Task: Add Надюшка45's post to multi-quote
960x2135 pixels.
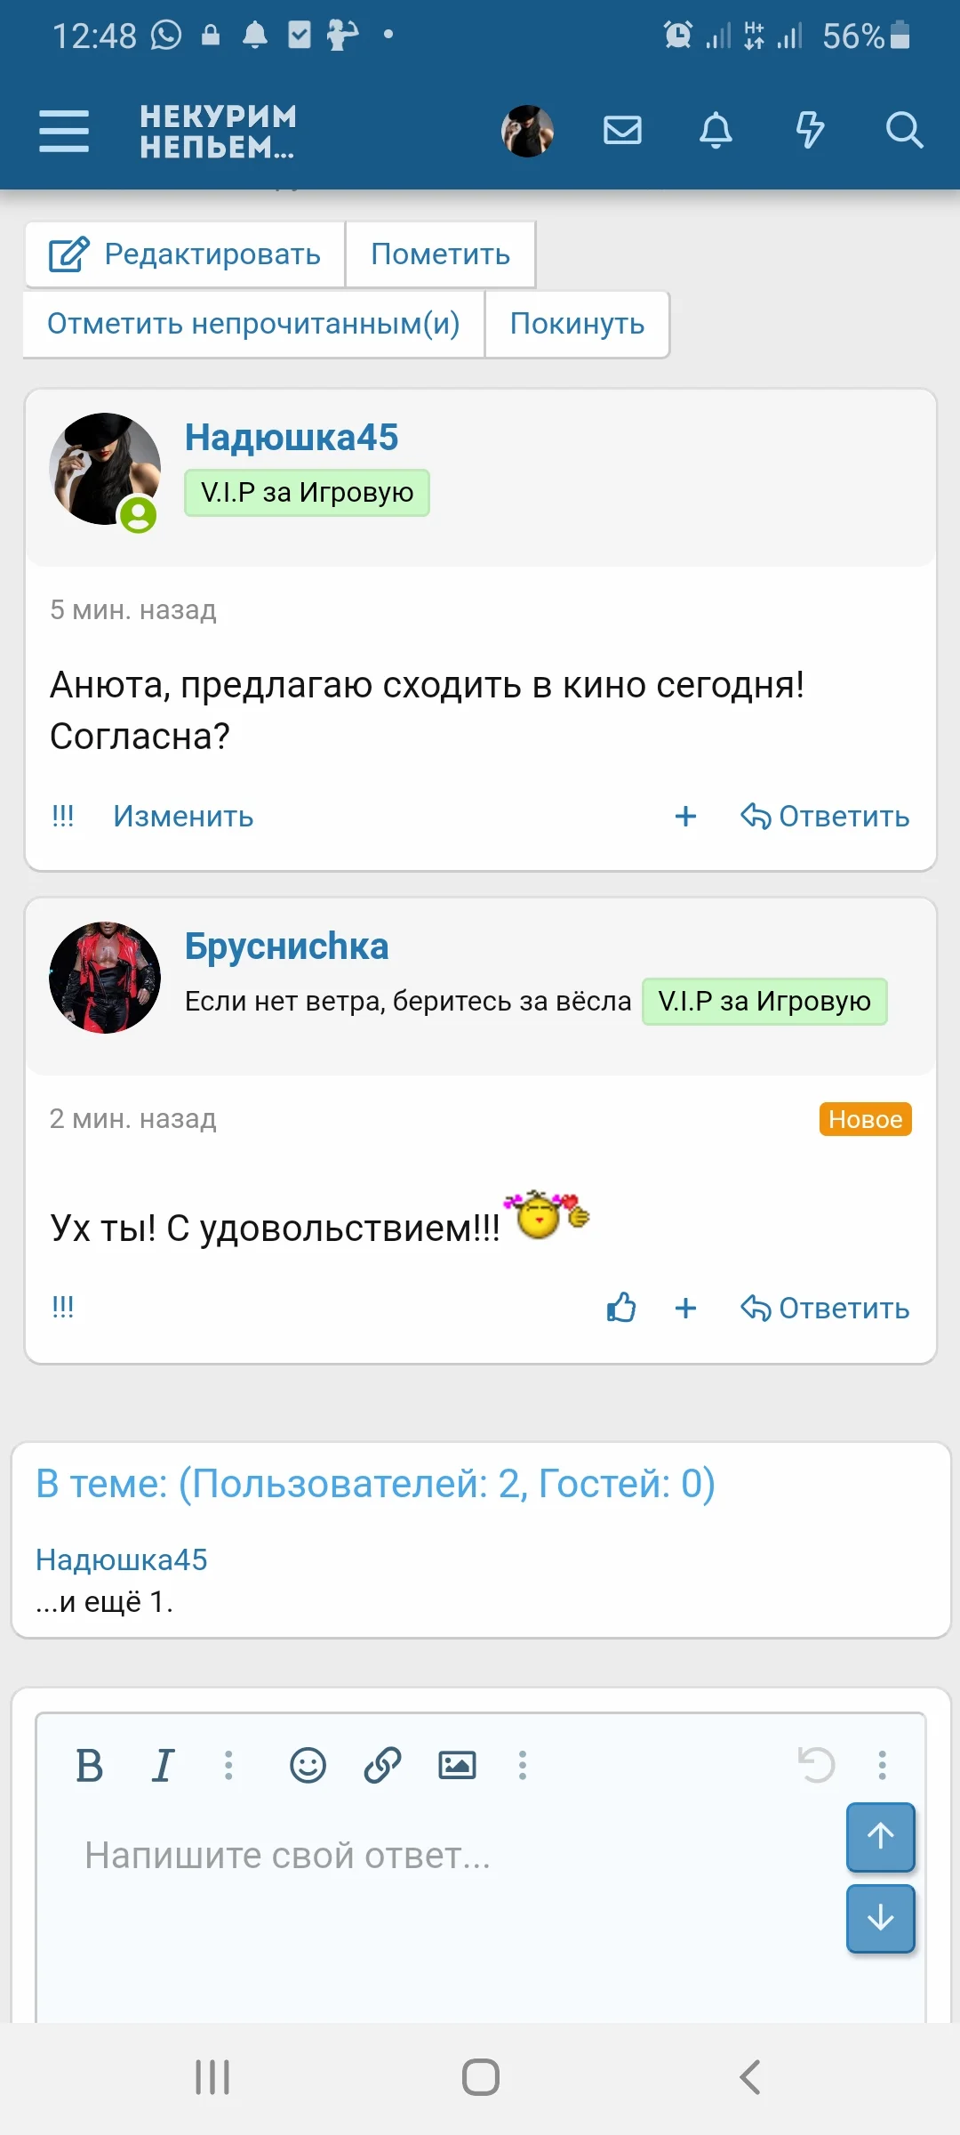Action: 685,816
